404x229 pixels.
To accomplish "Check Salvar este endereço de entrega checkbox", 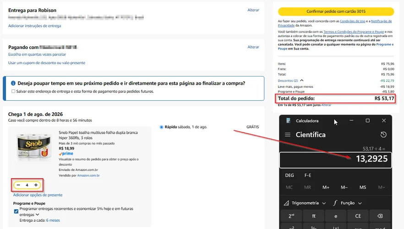I will (13, 91).
